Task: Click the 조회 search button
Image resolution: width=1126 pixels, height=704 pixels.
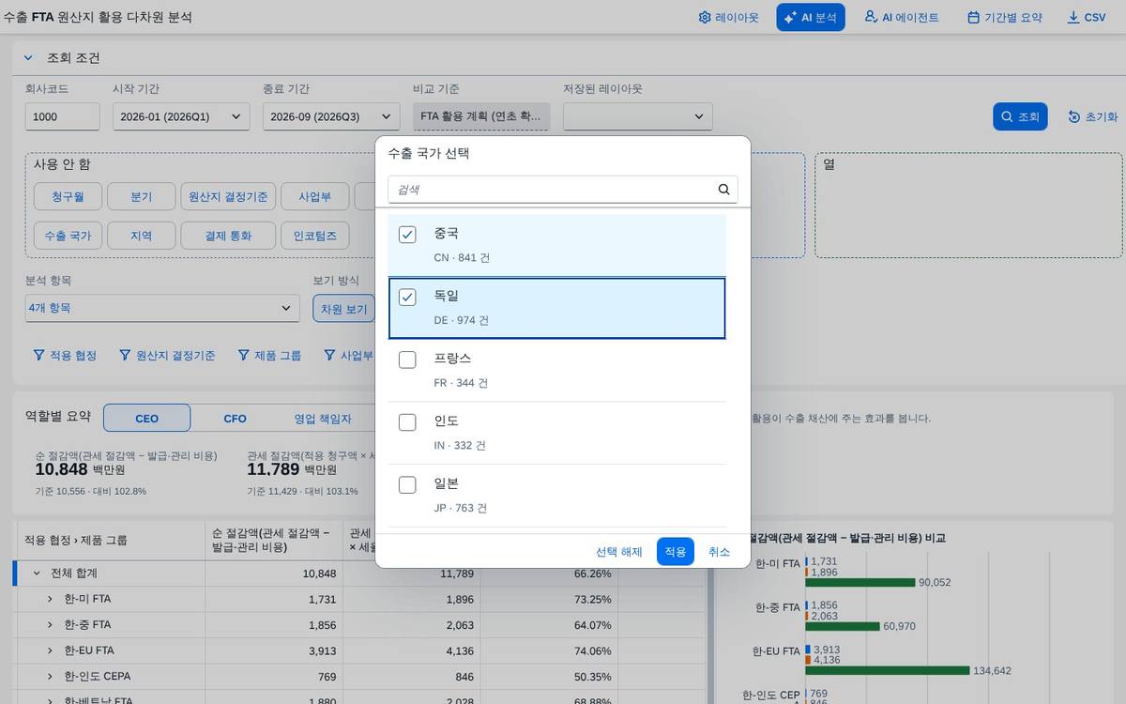Action: pyautogui.click(x=1020, y=116)
